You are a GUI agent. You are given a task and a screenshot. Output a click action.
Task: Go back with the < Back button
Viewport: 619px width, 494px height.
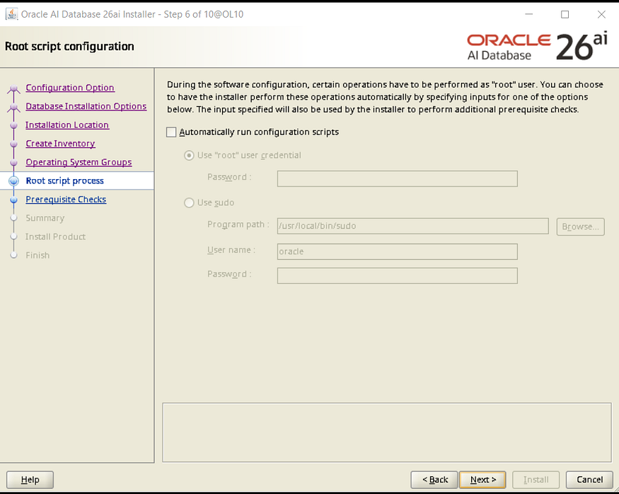click(434, 479)
